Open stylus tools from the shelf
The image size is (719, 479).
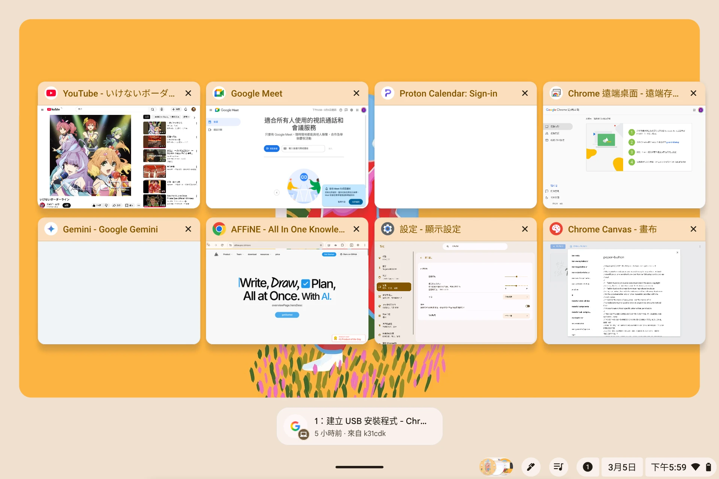click(531, 467)
